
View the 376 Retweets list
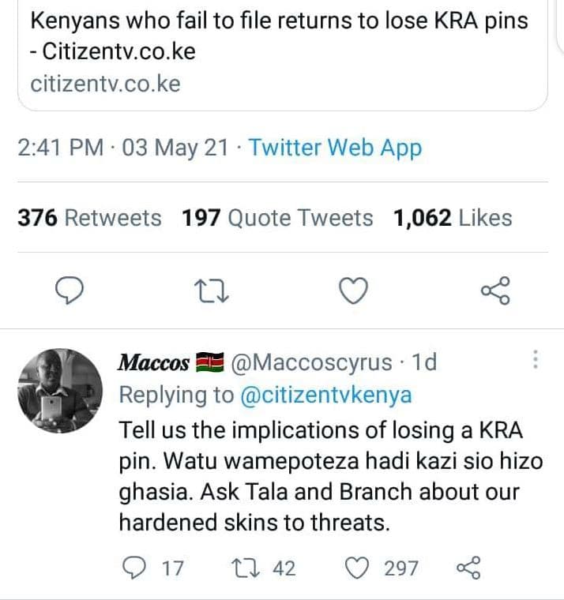click(x=88, y=218)
